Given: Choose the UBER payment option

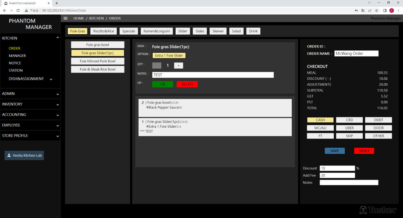Looking at the screenshot, I should 349,128.
